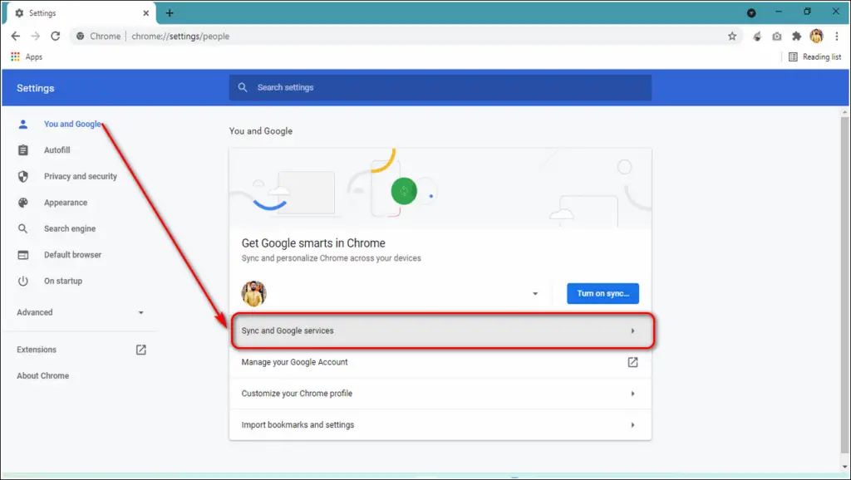The height and width of the screenshot is (480, 851).
Task: Open the Extensions puzzle-piece menu
Action: (796, 37)
